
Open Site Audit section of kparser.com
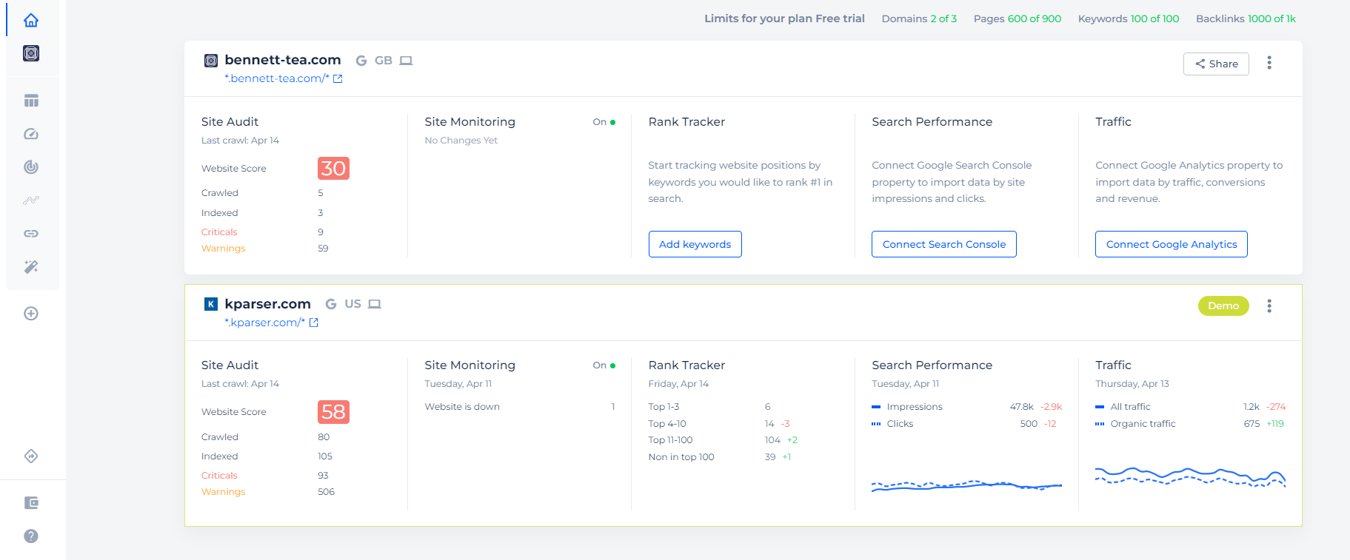pos(230,365)
